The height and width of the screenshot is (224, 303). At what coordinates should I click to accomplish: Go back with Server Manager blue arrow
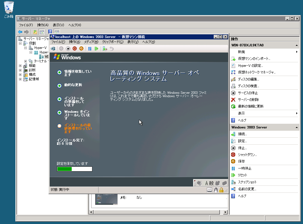(x=20, y=32)
